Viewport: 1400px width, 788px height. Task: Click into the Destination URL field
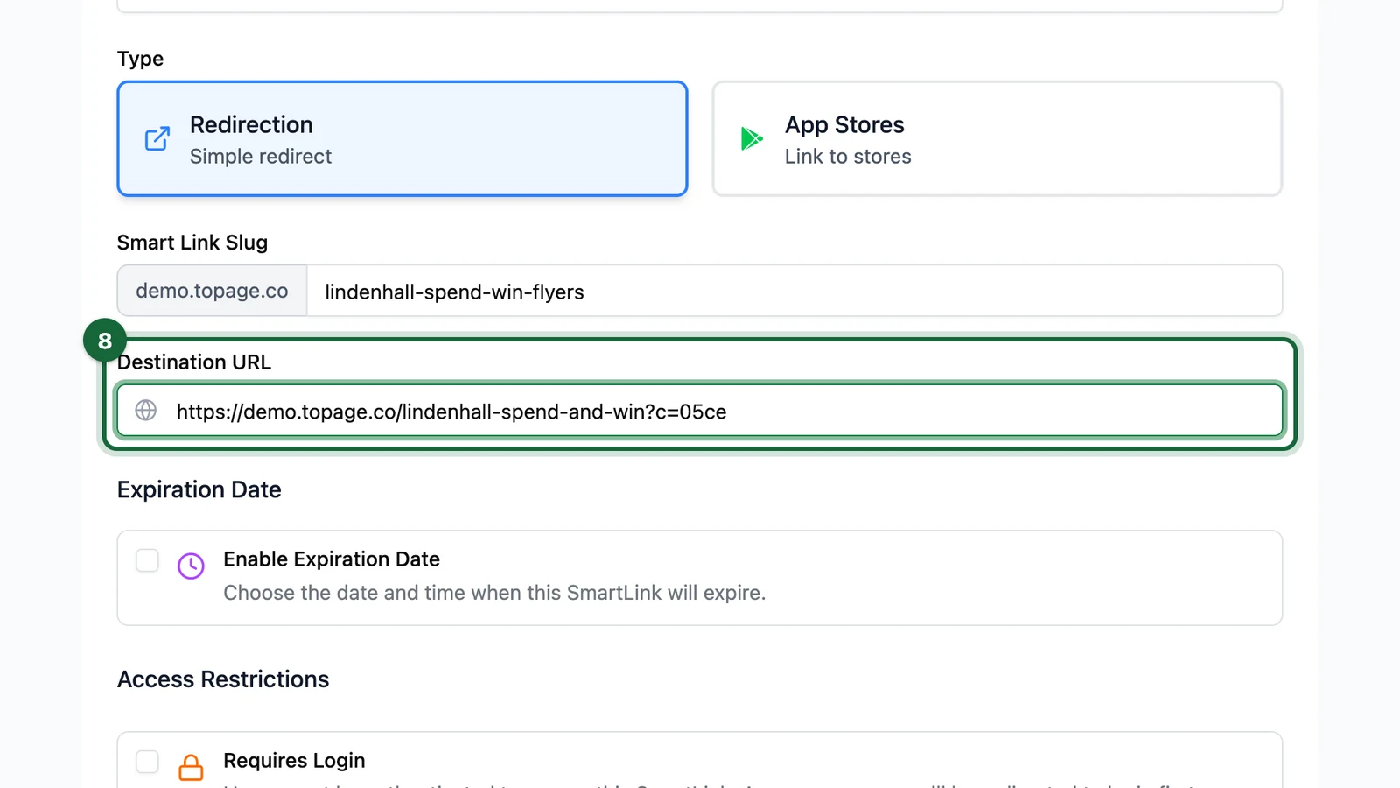[x=700, y=411]
